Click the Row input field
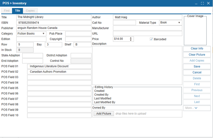 [25, 45]
